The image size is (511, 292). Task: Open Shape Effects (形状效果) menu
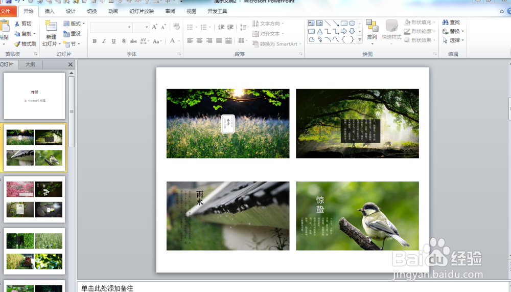click(x=420, y=40)
